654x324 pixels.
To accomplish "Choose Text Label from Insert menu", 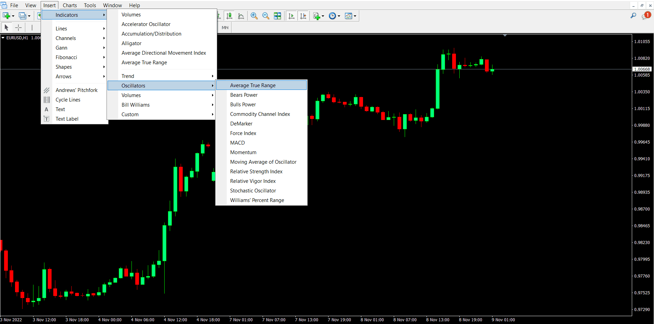I will pyautogui.click(x=74, y=119).
